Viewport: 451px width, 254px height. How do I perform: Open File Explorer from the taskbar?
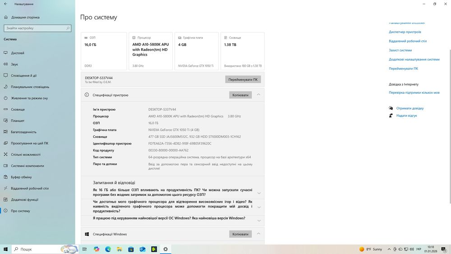(x=120, y=249)
